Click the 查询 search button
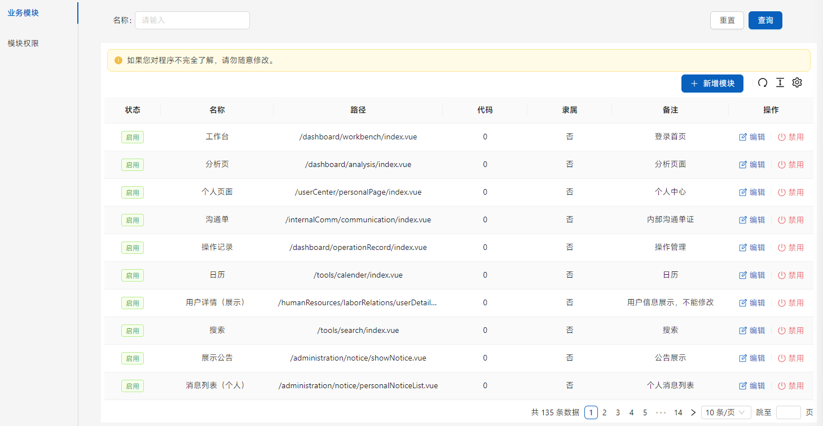823x426 pixels. tap(765, 20)
